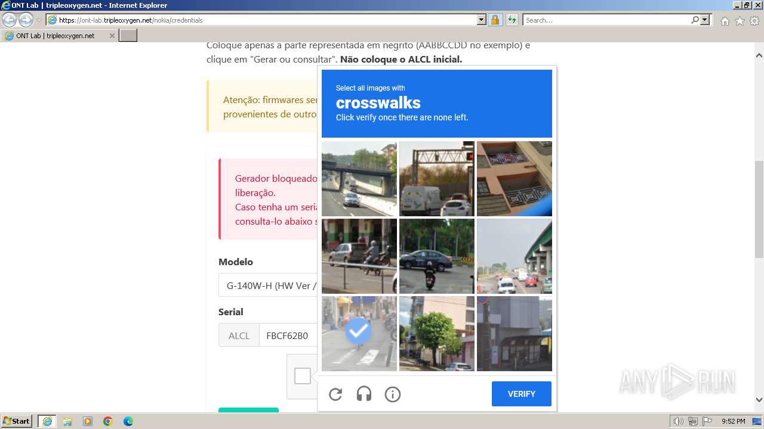Deselect the checked crosswalk street tile
This screenshot has height=429, width=764.
coord(359,334)
